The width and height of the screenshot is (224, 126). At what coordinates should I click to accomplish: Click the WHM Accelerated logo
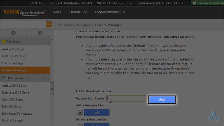pyautogui.click(x=25, y=13)
